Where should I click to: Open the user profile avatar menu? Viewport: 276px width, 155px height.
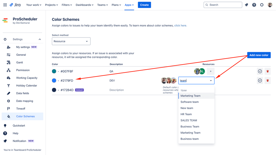point(270,5)
